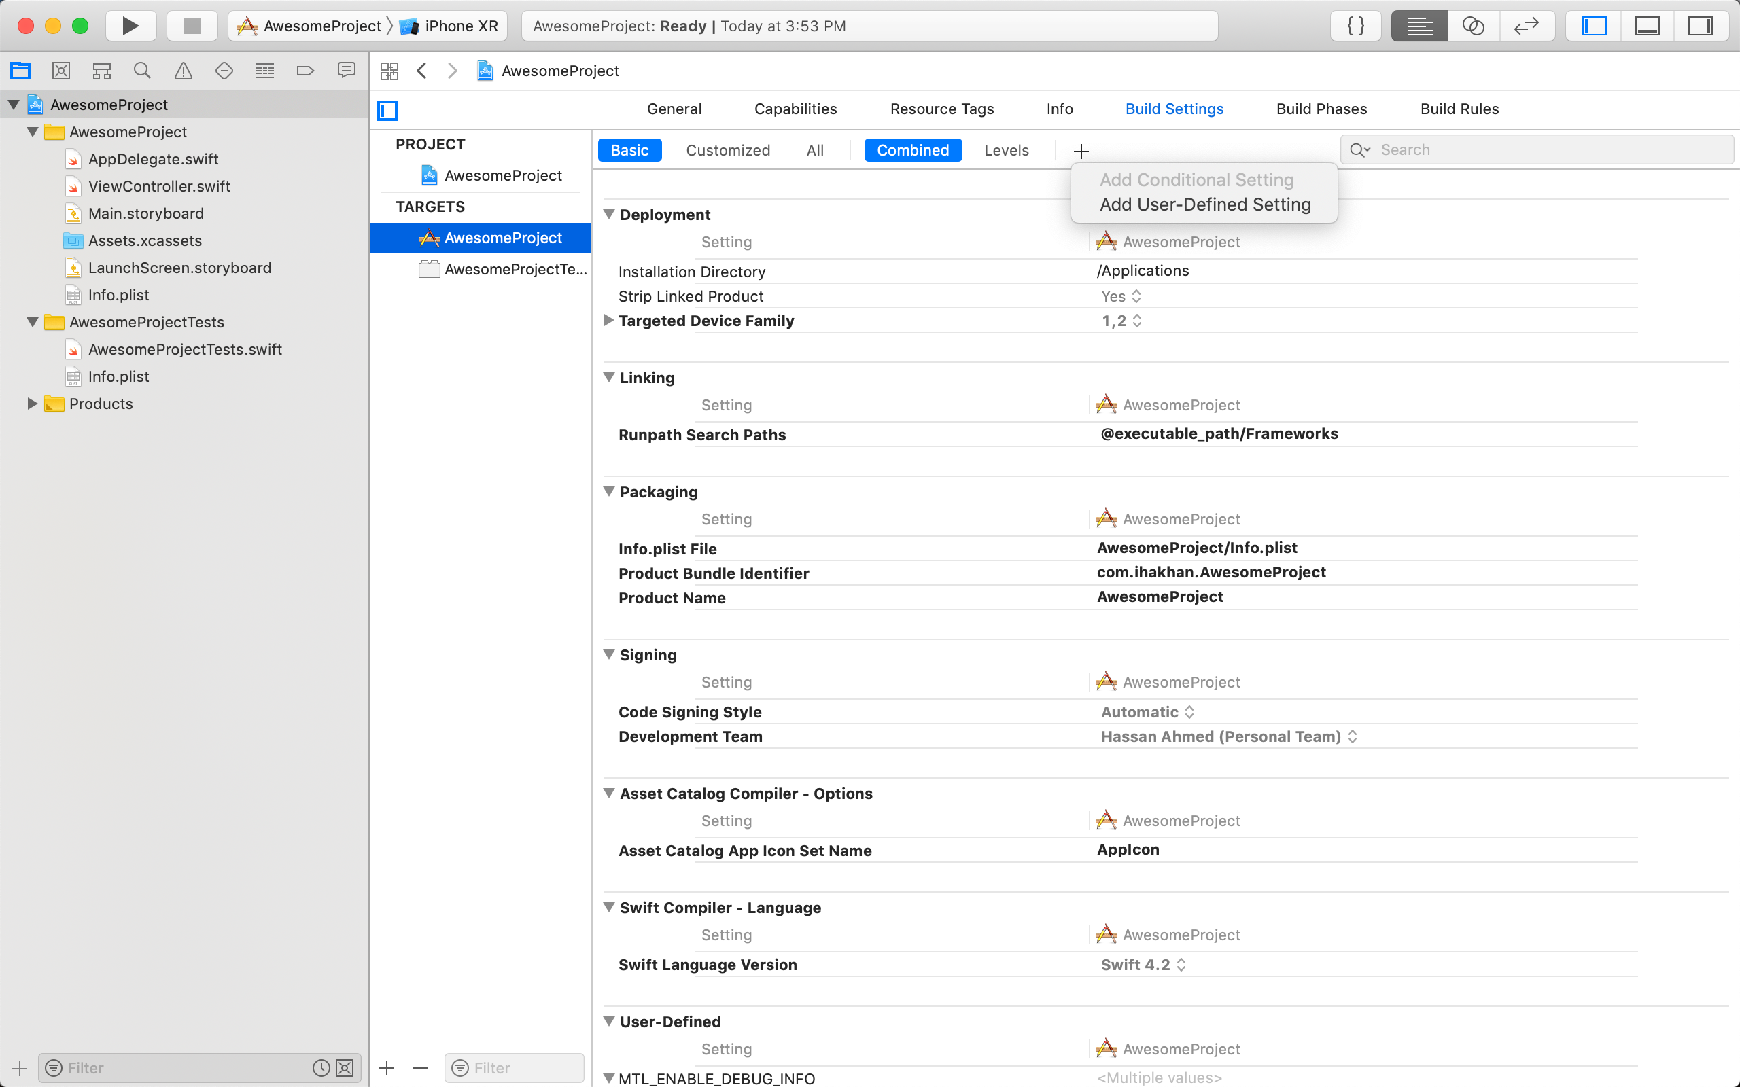This screenshot has height=1087, width=1740.
Task: Open the Swift Language Version dropdown
Action: tap(1143, 965)
